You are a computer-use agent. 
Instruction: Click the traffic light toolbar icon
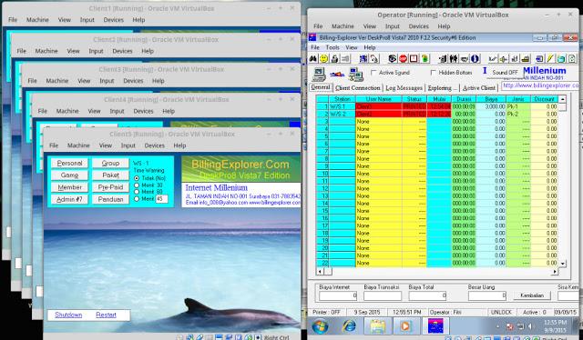424,59
